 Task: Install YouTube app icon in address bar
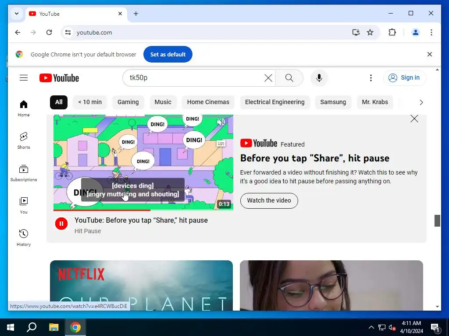coord(356,32)
